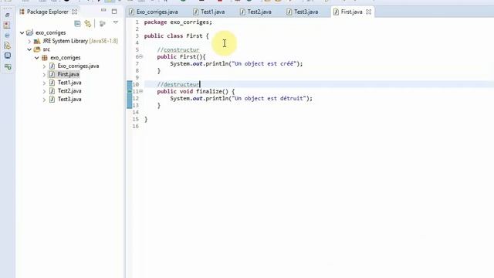494x278 pixels.
Task: Click the "Un object est détruit" println line
Action: [242, 98]
